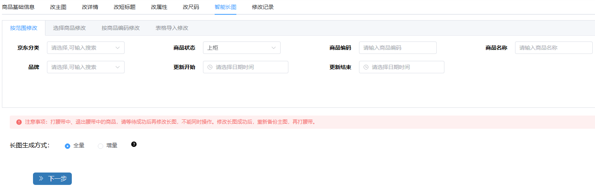Focus the 商品编码 input field
595x195 pixels.
(x=397, y=48)
